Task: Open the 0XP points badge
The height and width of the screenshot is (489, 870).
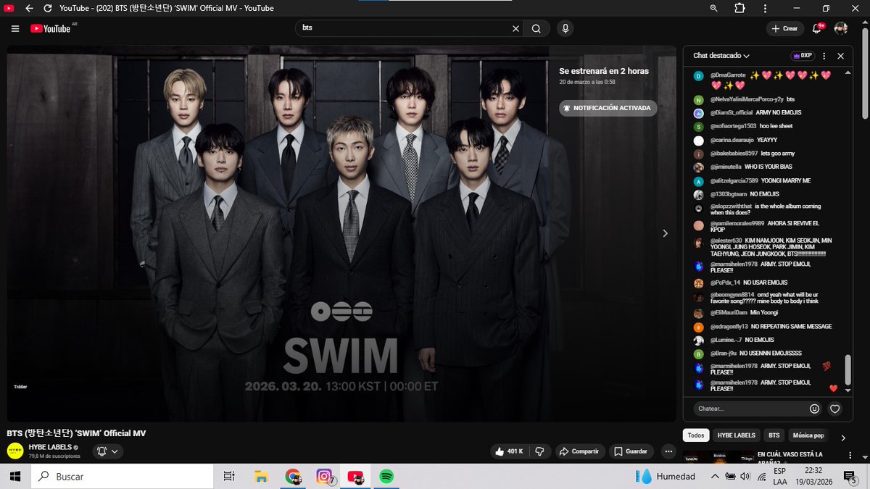Action: (x=803, y=56)
